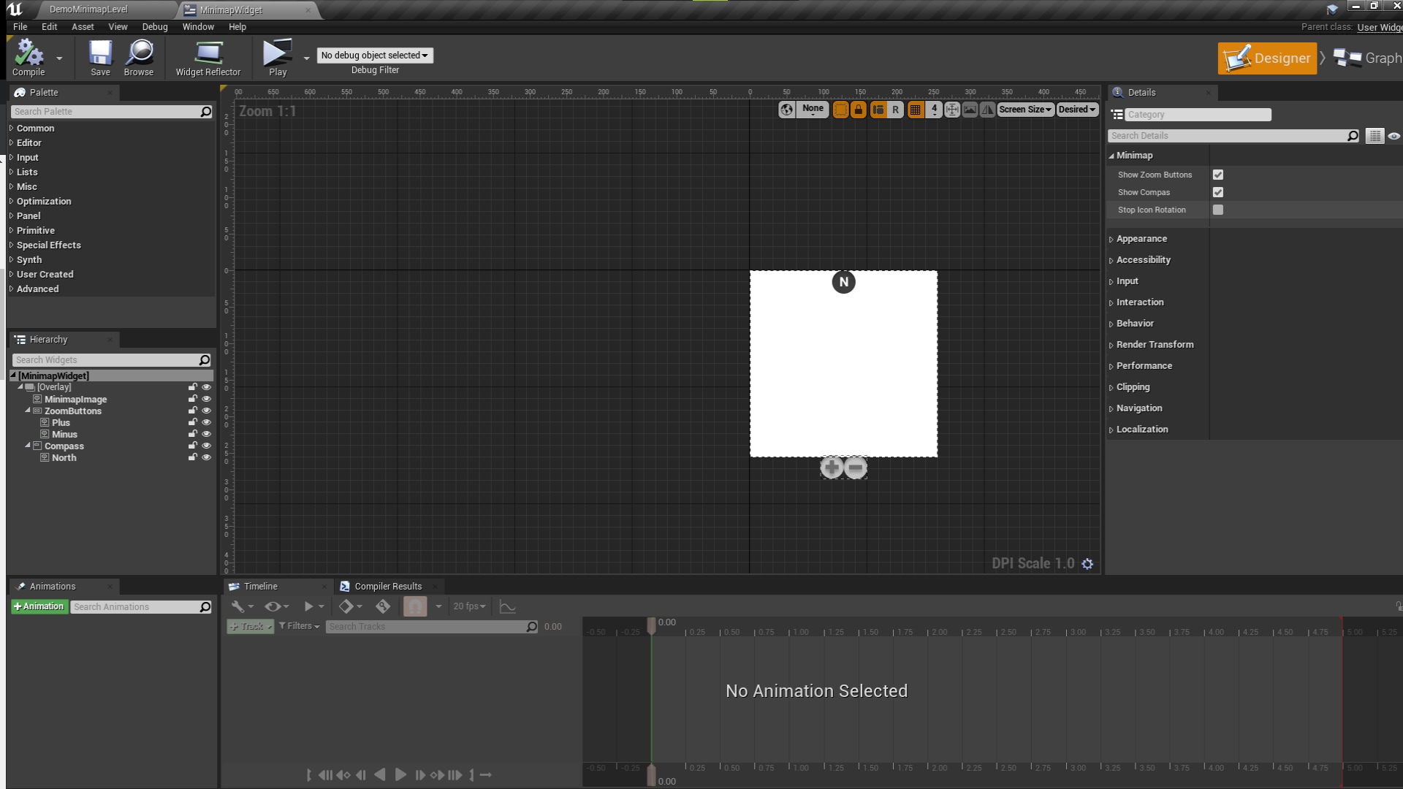The image size is (1403, 789).
Task: Open the Screen Size dropdown
Action: (x=1025, y=109)
